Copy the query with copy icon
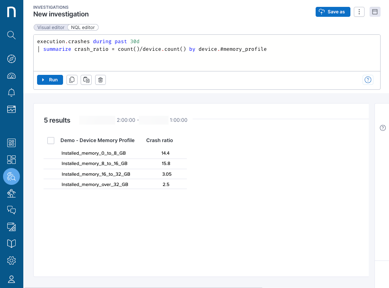Screen dimensions: 389x288 tap(72, 80)
